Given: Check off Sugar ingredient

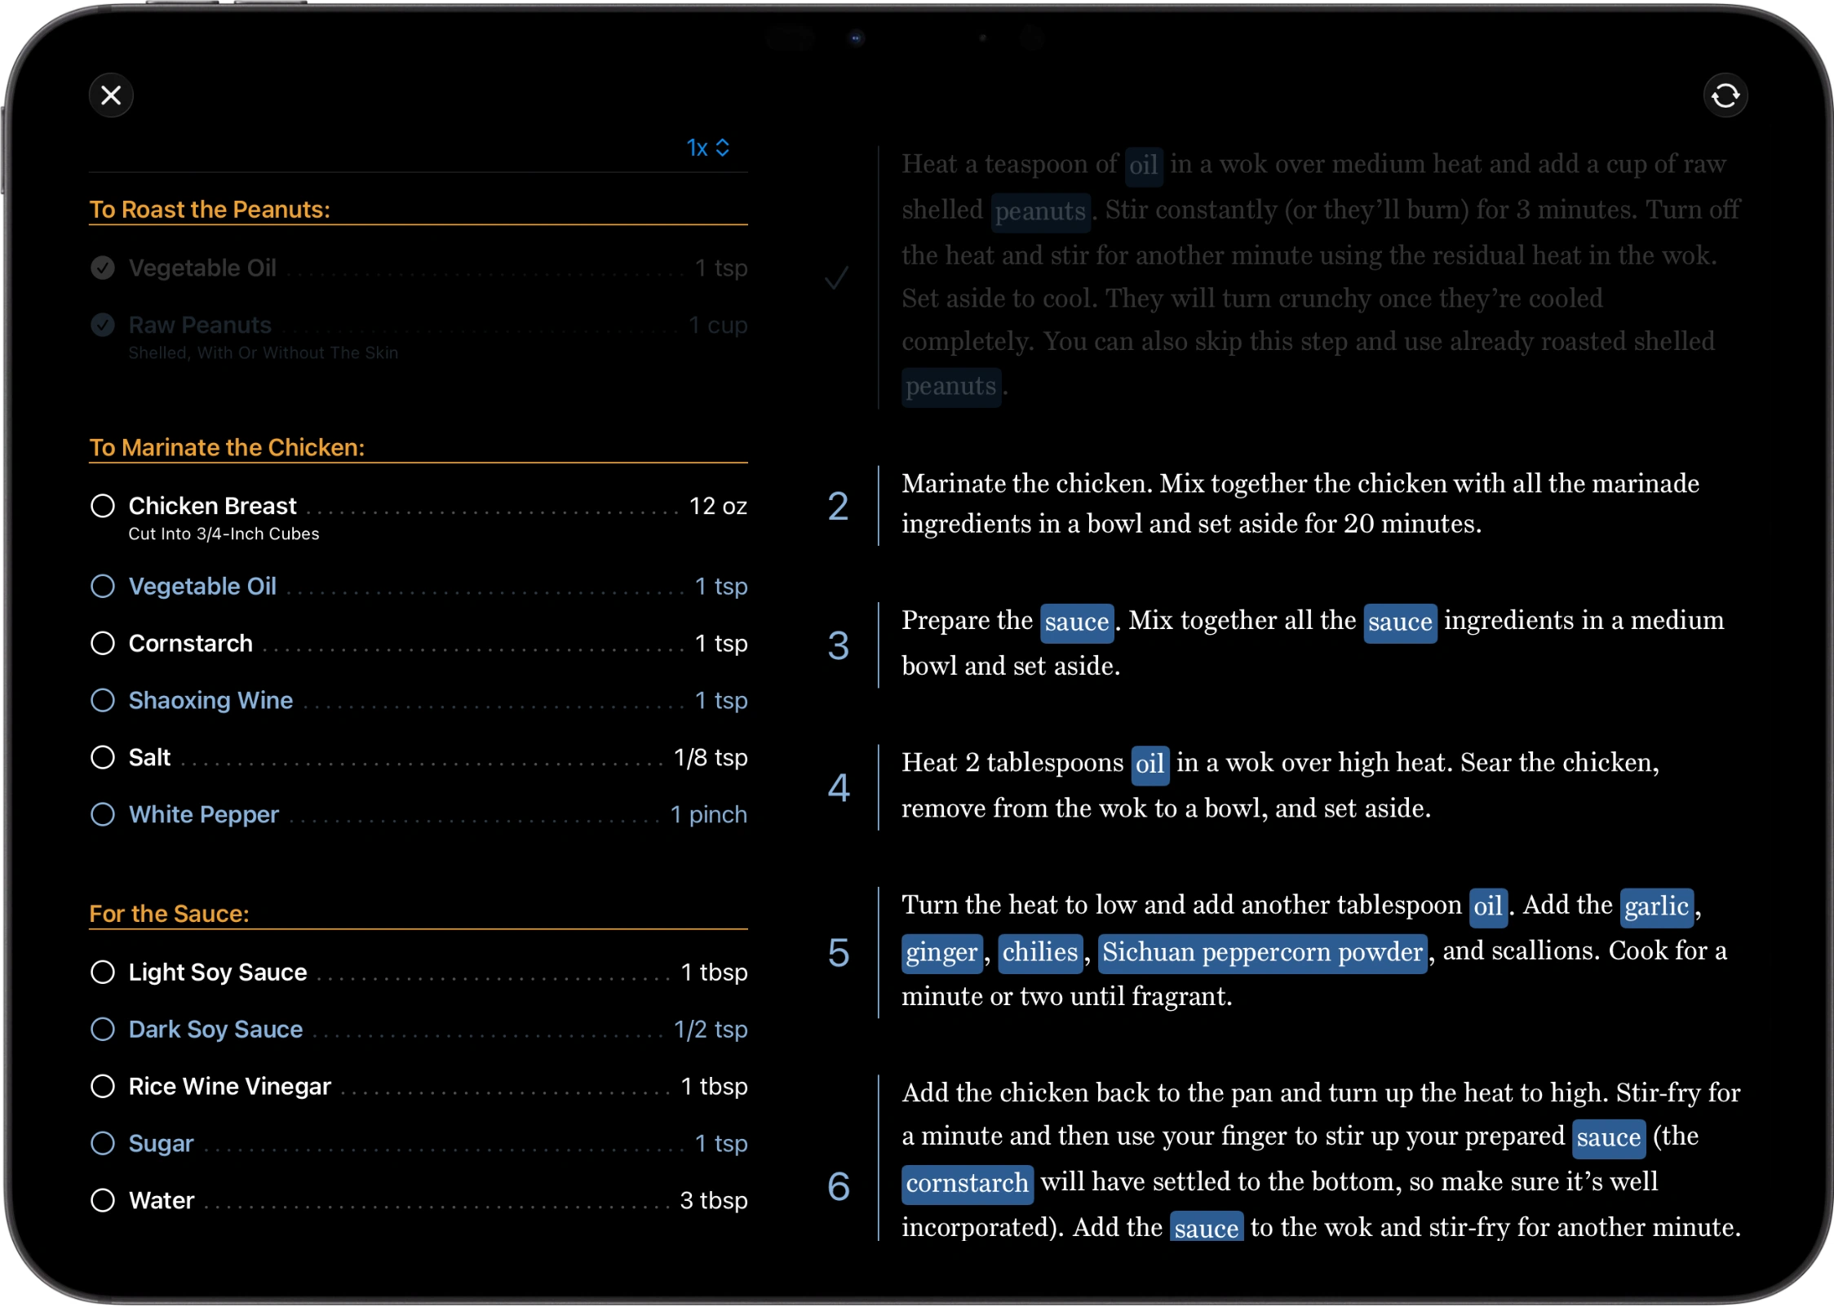Looking at the screenshot, I should (103, 1143).
